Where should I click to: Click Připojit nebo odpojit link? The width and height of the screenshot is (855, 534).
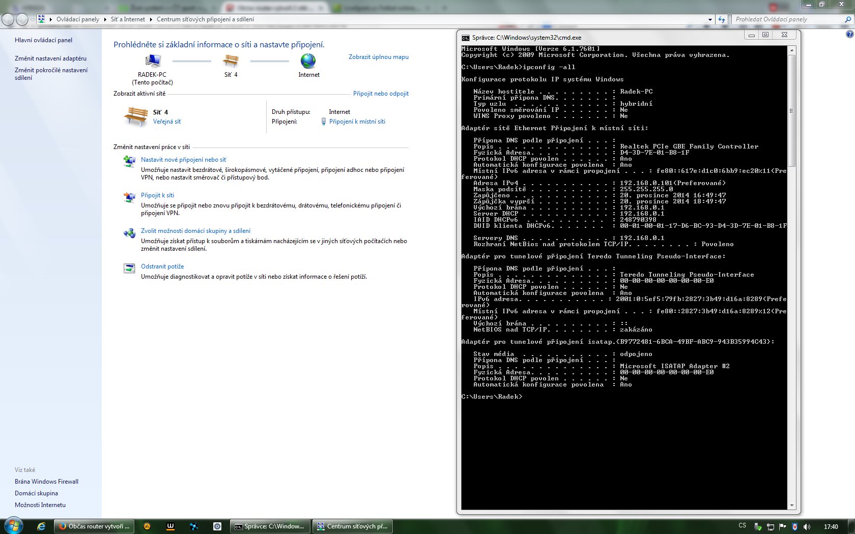[381, 94]
